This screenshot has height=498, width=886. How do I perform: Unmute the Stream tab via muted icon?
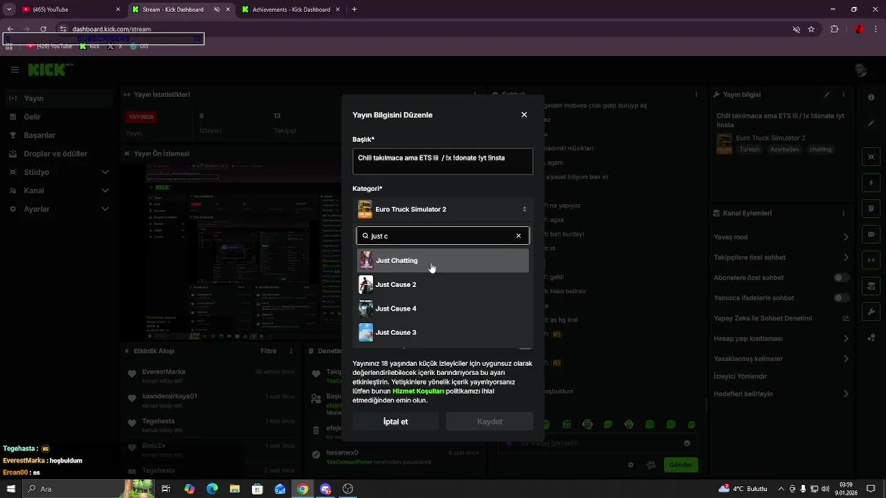(217, 10)
